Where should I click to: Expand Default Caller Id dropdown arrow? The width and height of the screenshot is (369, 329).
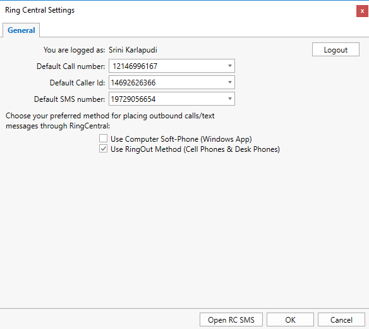pos(230,82)
